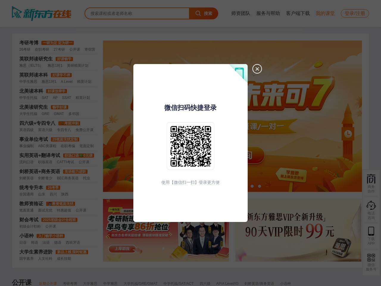Click the last carousel dot indicator

click(260, 186)
